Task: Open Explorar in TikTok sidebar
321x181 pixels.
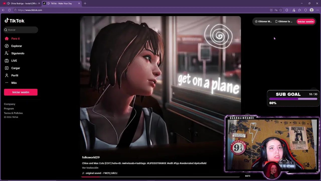Action: click(17, 46)
